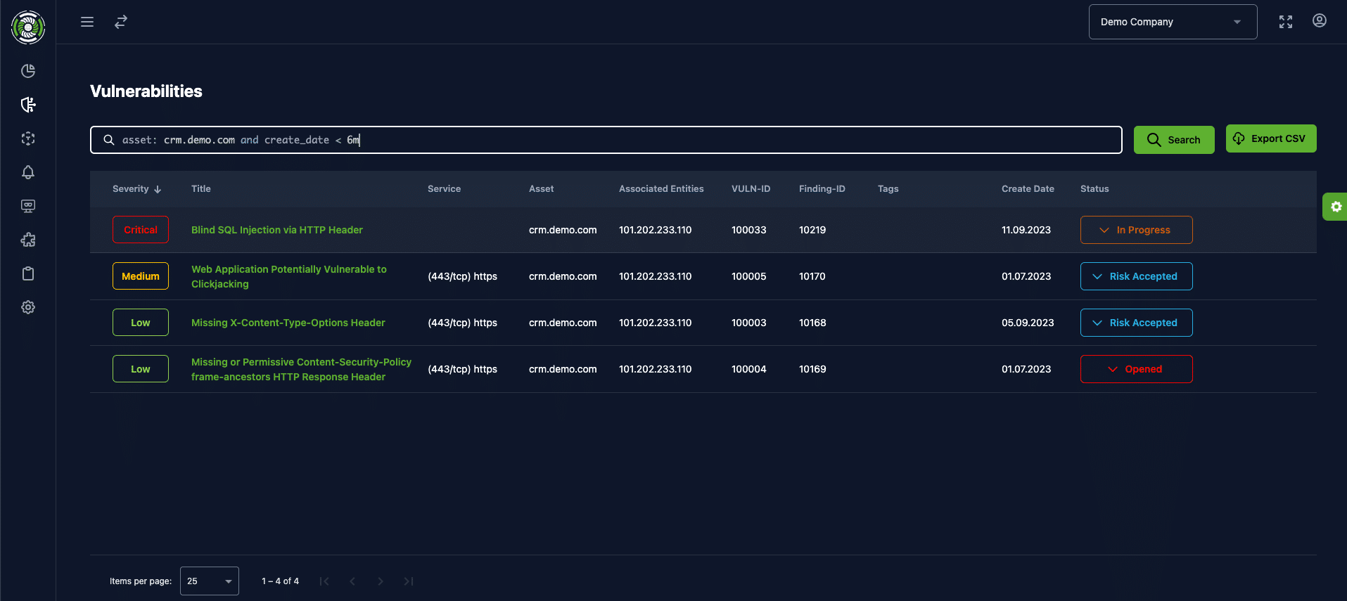Click the Critical severity badge
Screen dimensions: 1347x601
(x=141, y=230)
